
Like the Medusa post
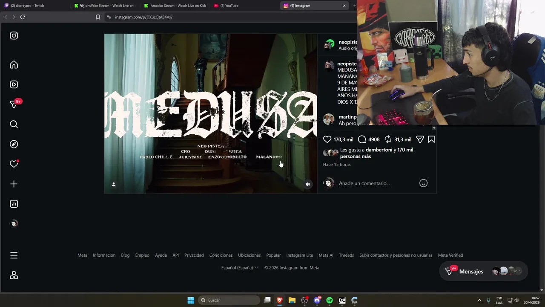pos(327,139)
